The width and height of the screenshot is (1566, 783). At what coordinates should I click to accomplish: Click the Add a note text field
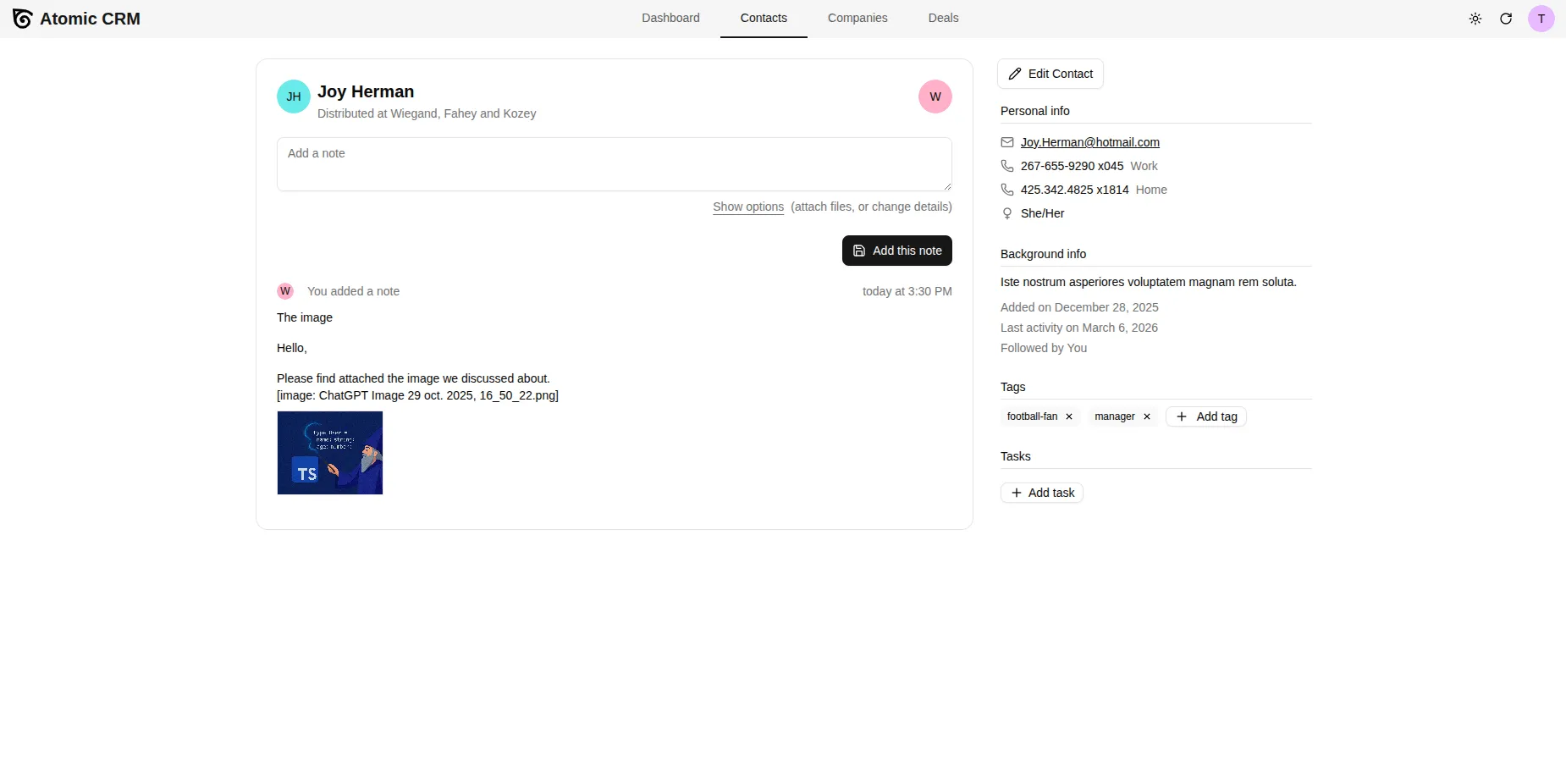(x=614, y=163)
